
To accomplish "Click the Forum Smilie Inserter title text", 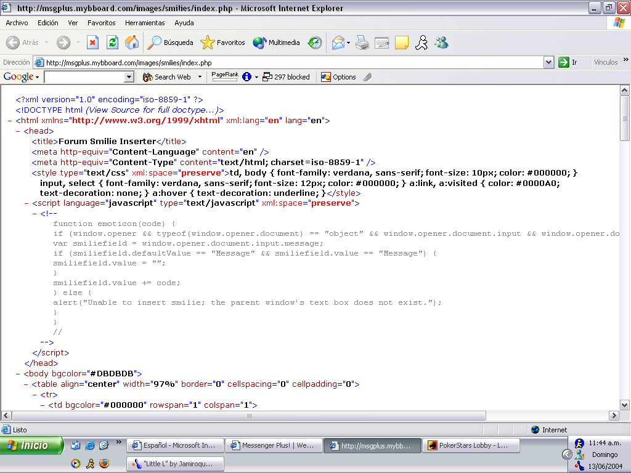I will [107, 142].
